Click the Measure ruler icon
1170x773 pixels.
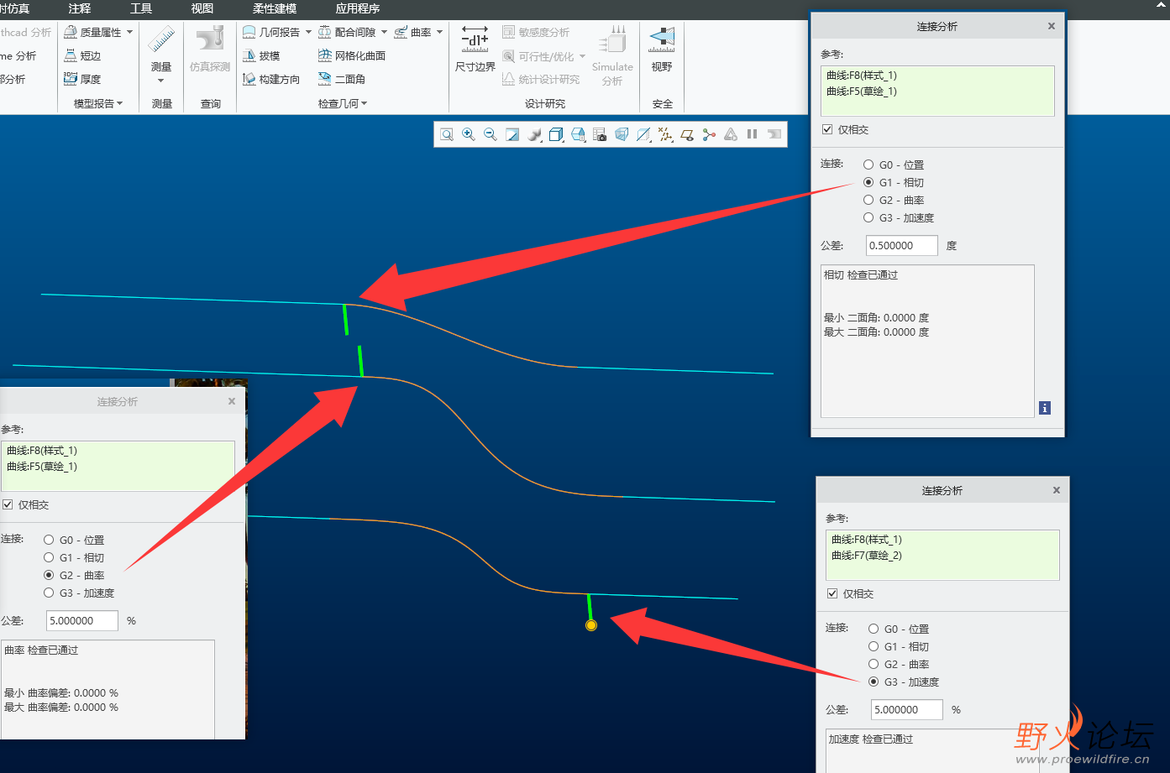[x=161, y=40]
